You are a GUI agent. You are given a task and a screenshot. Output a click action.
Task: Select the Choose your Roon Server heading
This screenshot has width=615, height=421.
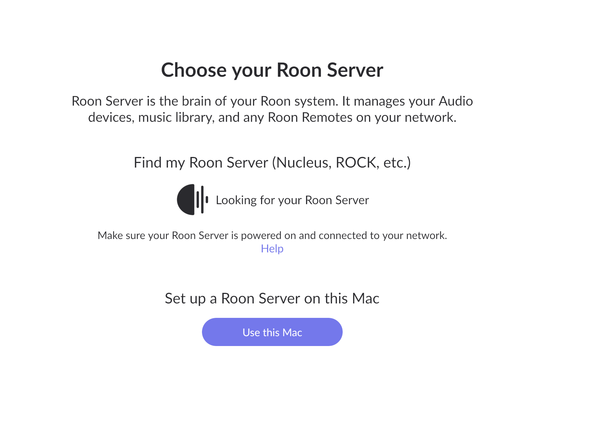[272, 70]
